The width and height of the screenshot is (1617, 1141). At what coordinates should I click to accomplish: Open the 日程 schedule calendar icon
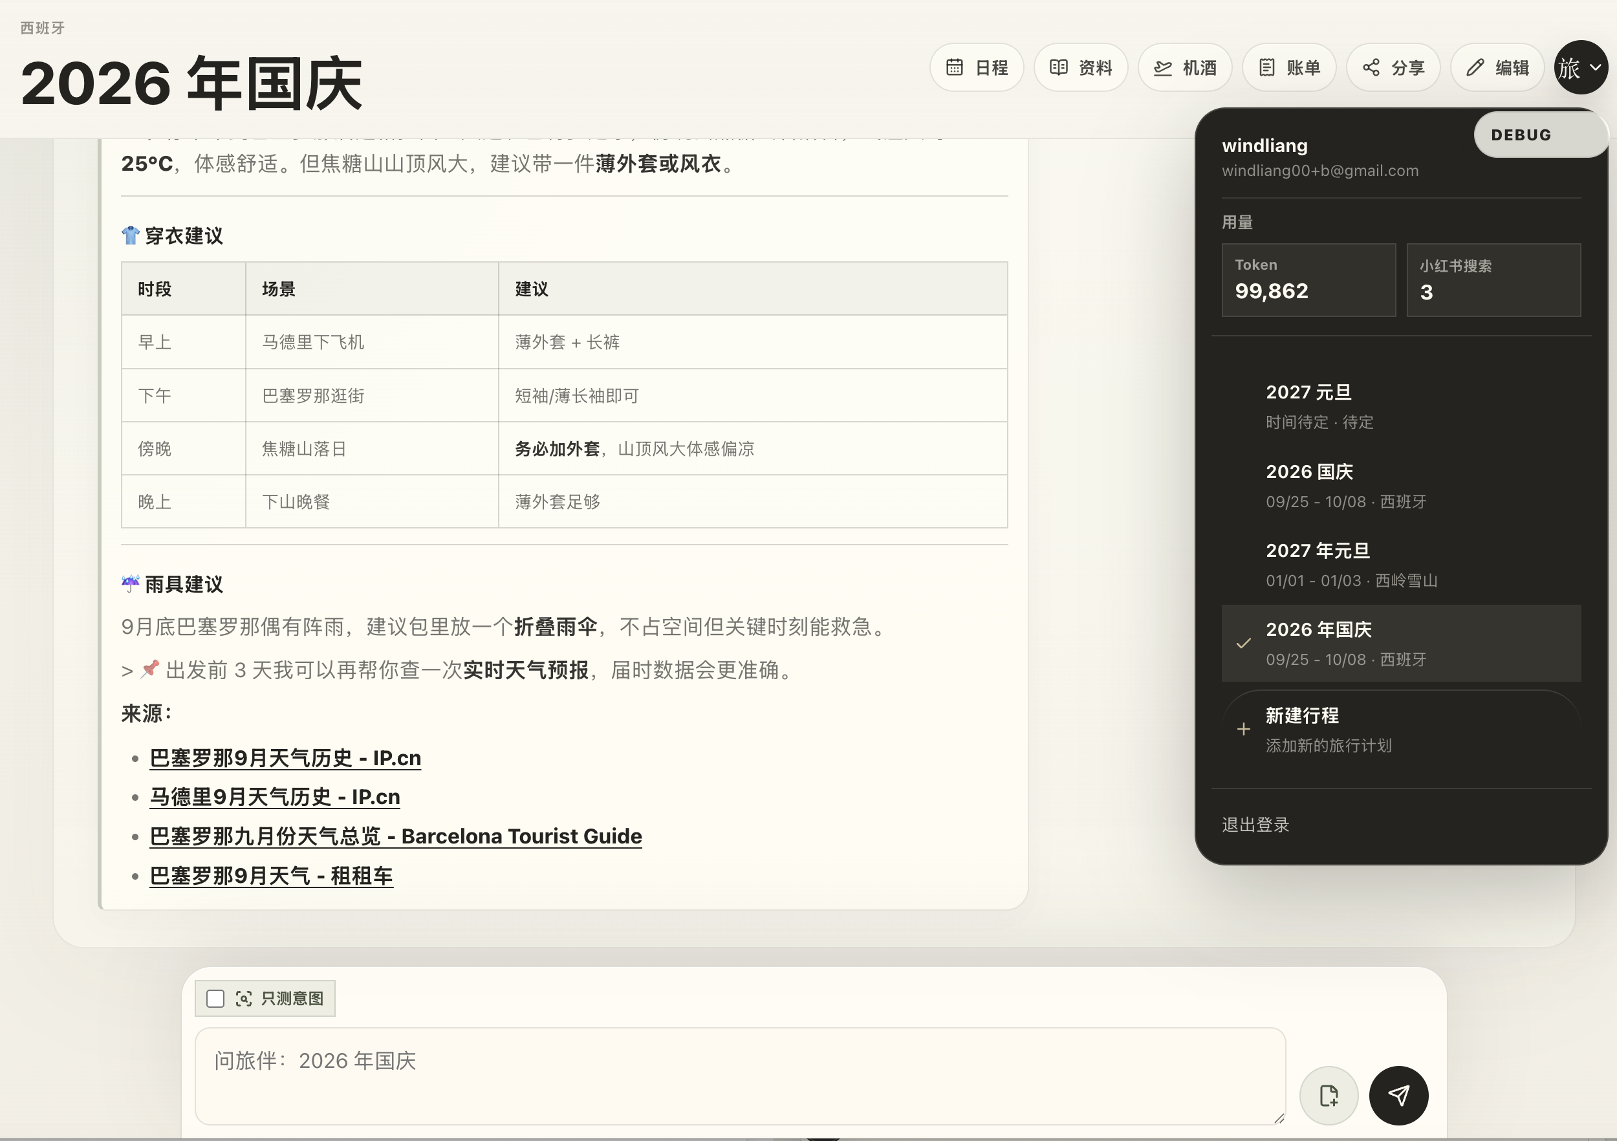click(954, 68)
